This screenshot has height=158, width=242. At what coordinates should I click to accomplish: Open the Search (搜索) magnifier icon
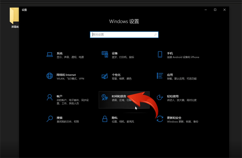50,119
